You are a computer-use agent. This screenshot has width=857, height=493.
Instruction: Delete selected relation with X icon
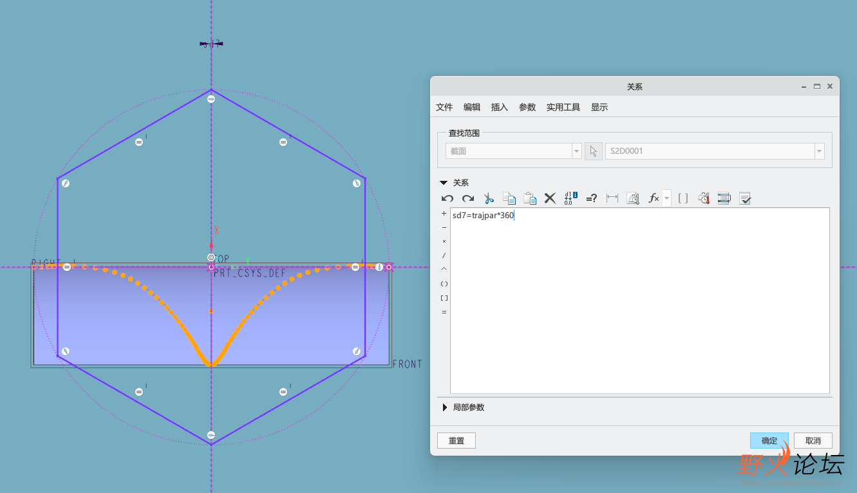(550, 199)
